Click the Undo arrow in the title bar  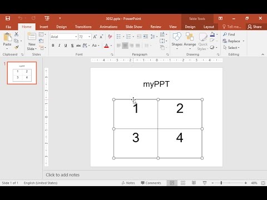click(20, 18)
